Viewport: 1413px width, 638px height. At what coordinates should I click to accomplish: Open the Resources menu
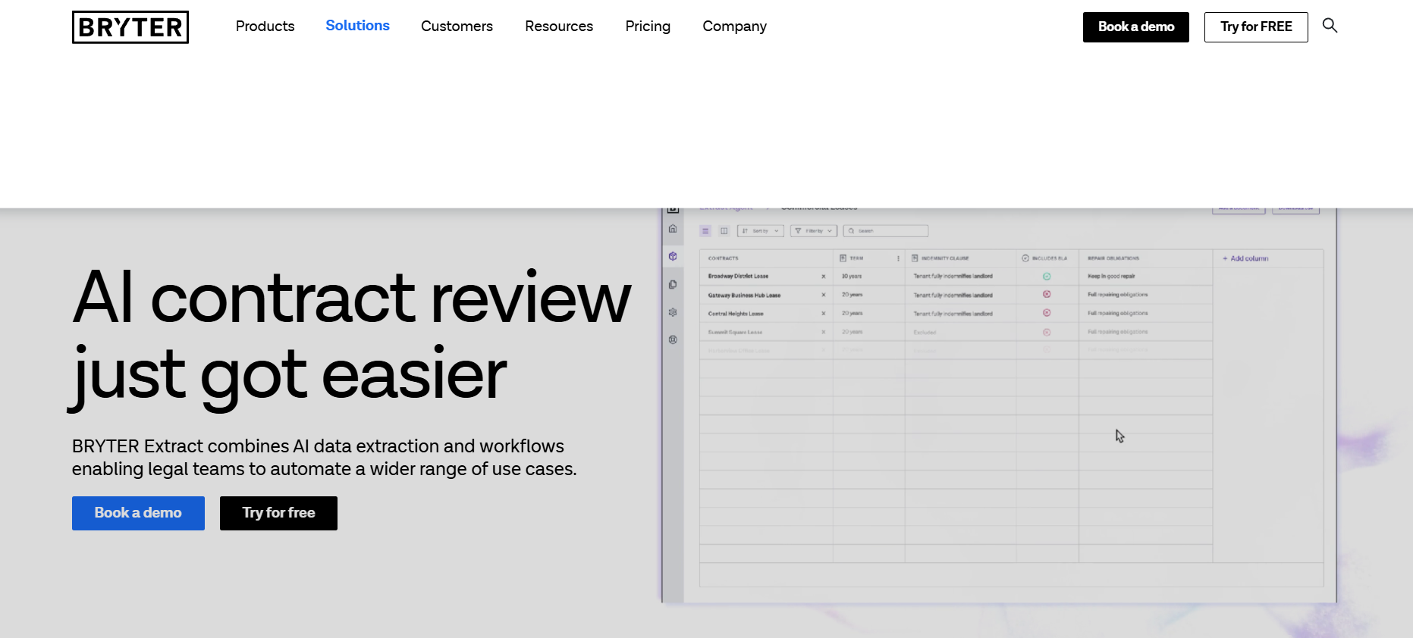coord(559,27)
